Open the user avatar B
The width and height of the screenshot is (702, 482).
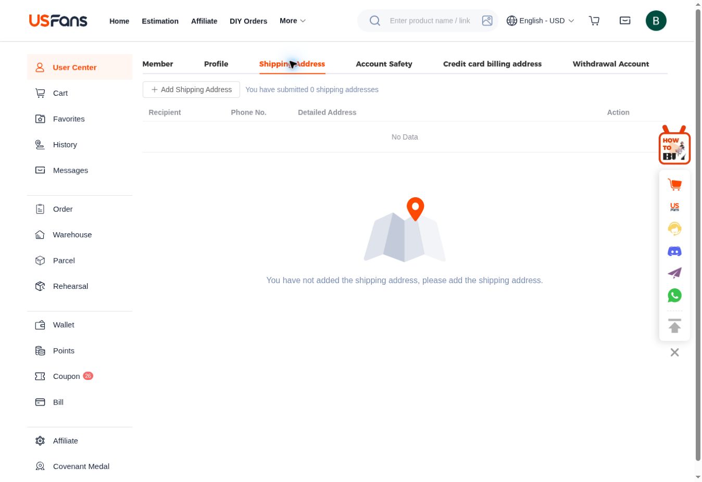[656, 21]
